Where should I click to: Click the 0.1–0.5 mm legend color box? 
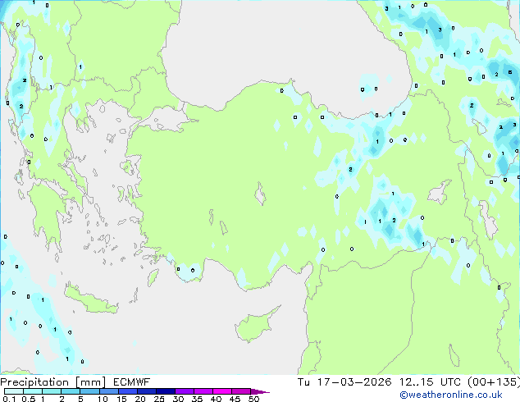[14, 391]
